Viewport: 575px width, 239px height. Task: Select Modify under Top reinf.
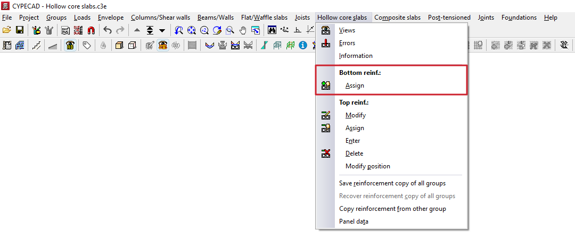[x=391, y=115]
